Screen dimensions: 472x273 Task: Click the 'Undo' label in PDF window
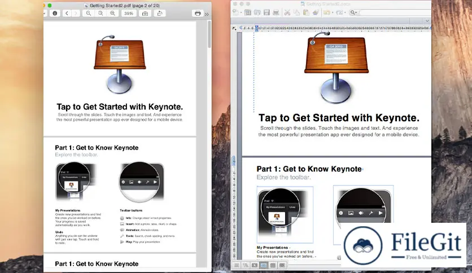pyautogui.click(x=59, y=232)
